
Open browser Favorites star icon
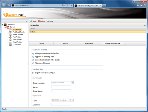click(141, 5)
